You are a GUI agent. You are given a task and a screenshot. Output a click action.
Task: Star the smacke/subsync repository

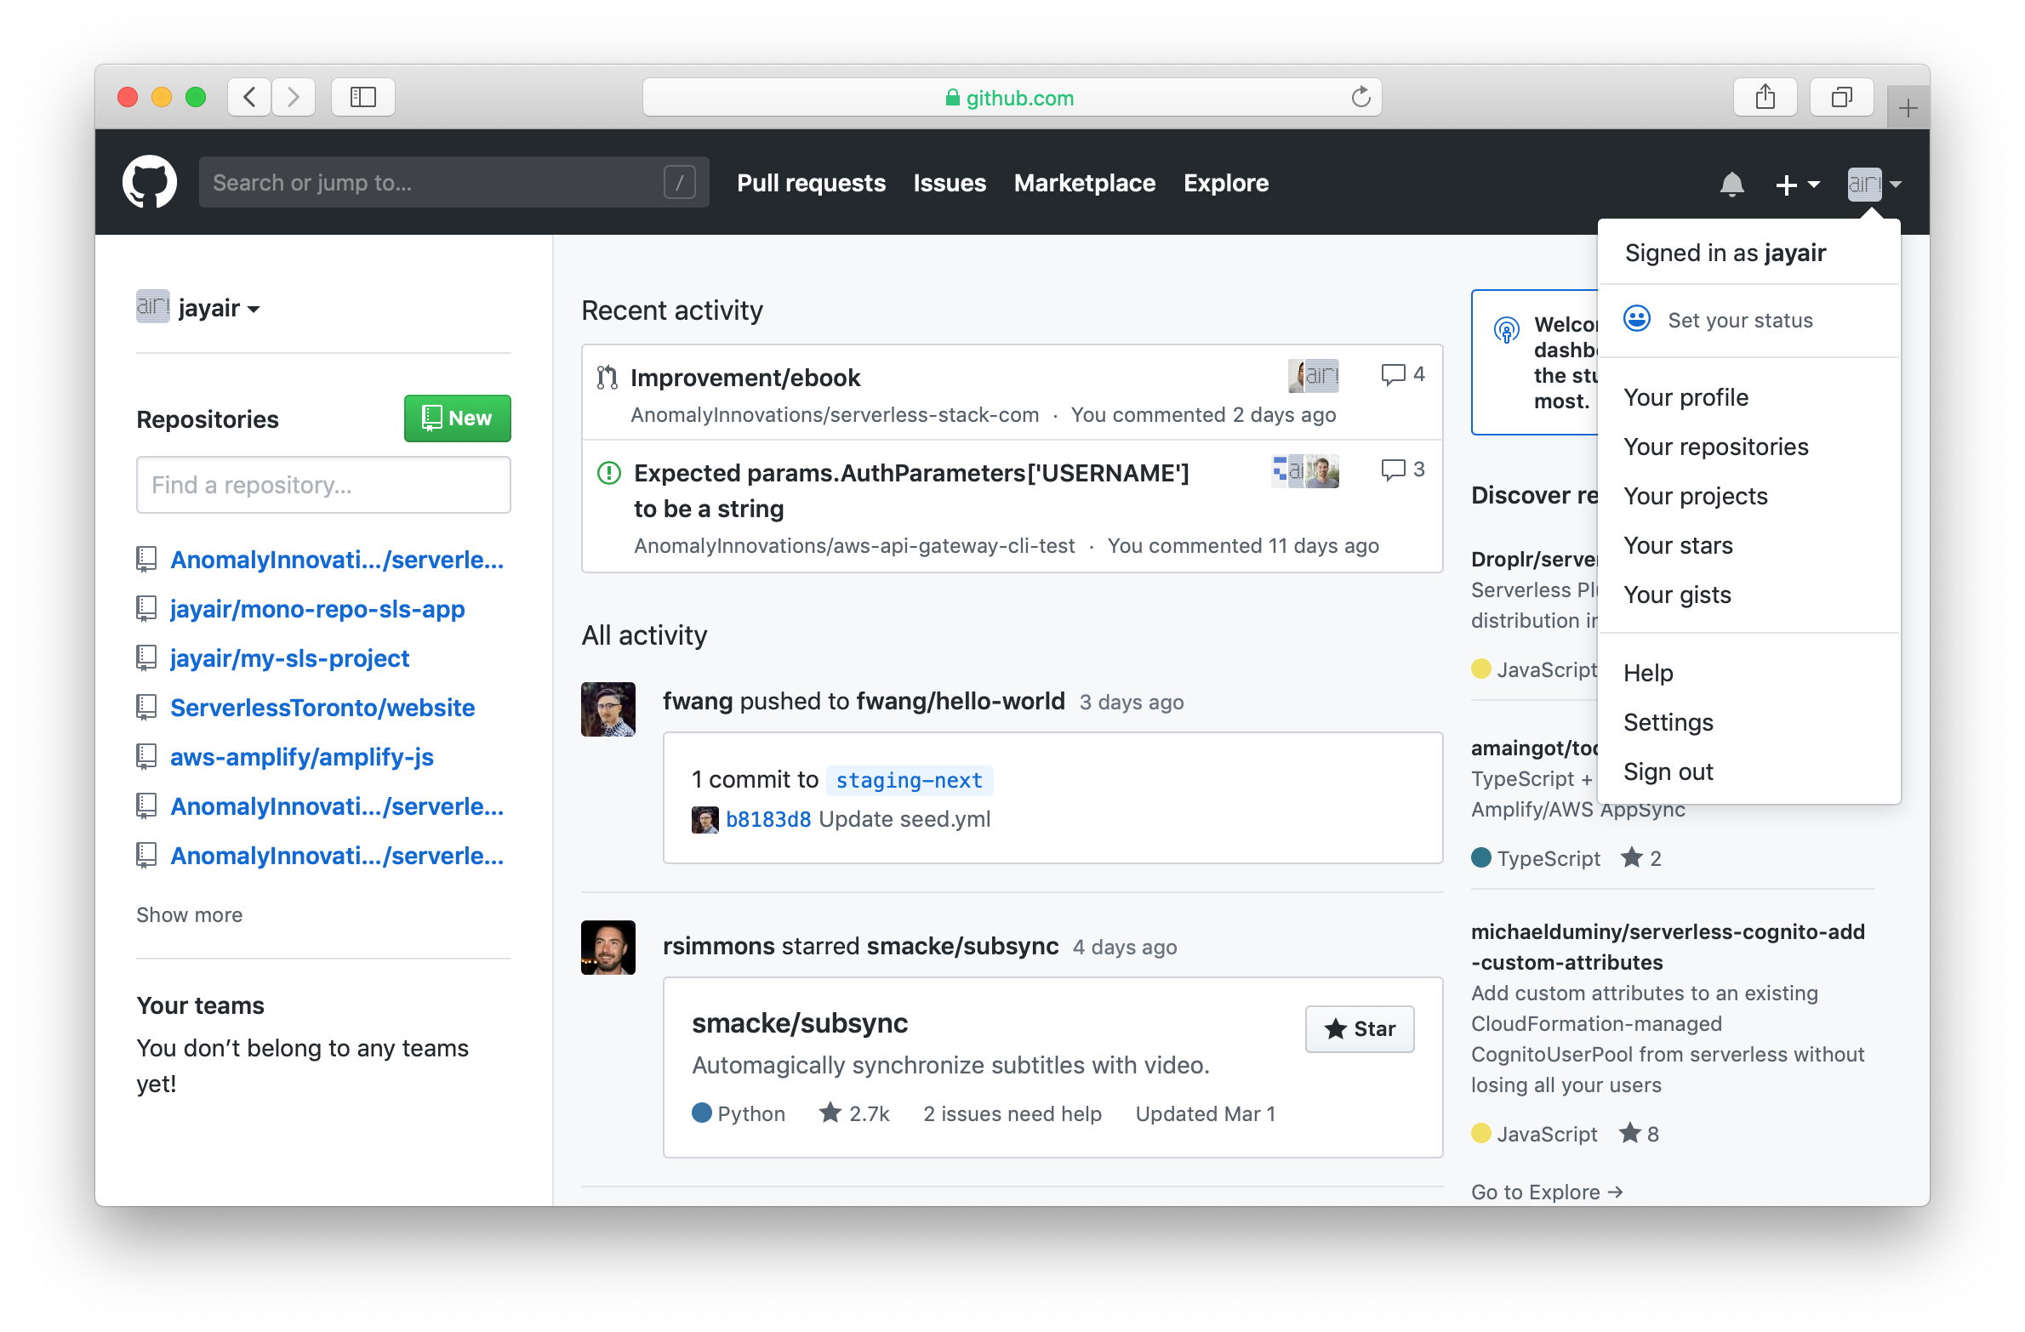coord(1359,1028)
